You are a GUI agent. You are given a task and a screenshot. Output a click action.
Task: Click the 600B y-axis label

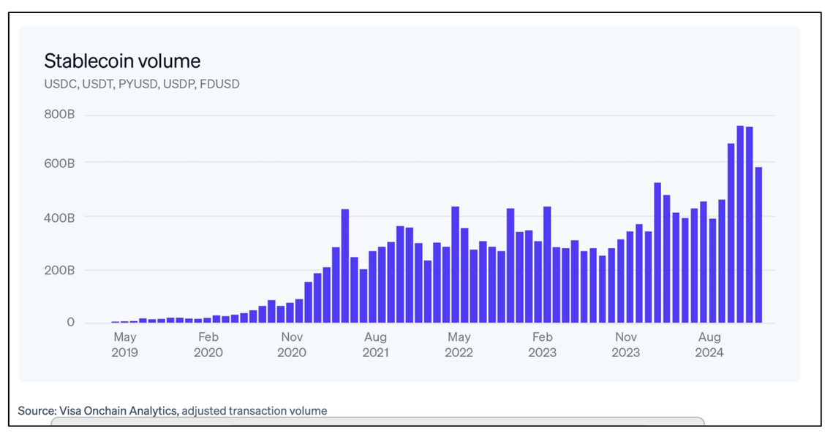click(x=59, y=164)
